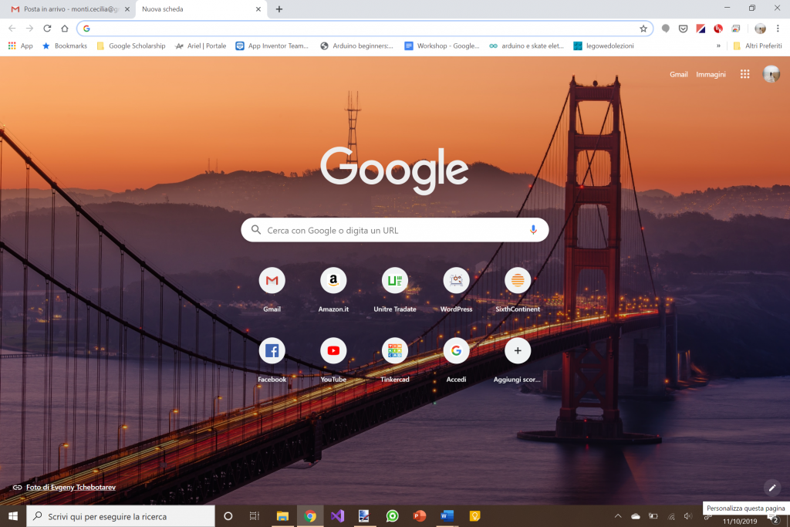Screen dimensions: 790x527
Task: Open the App bookmarks bar shortcut
Action: pyautogui.click(x=21, y=46)
